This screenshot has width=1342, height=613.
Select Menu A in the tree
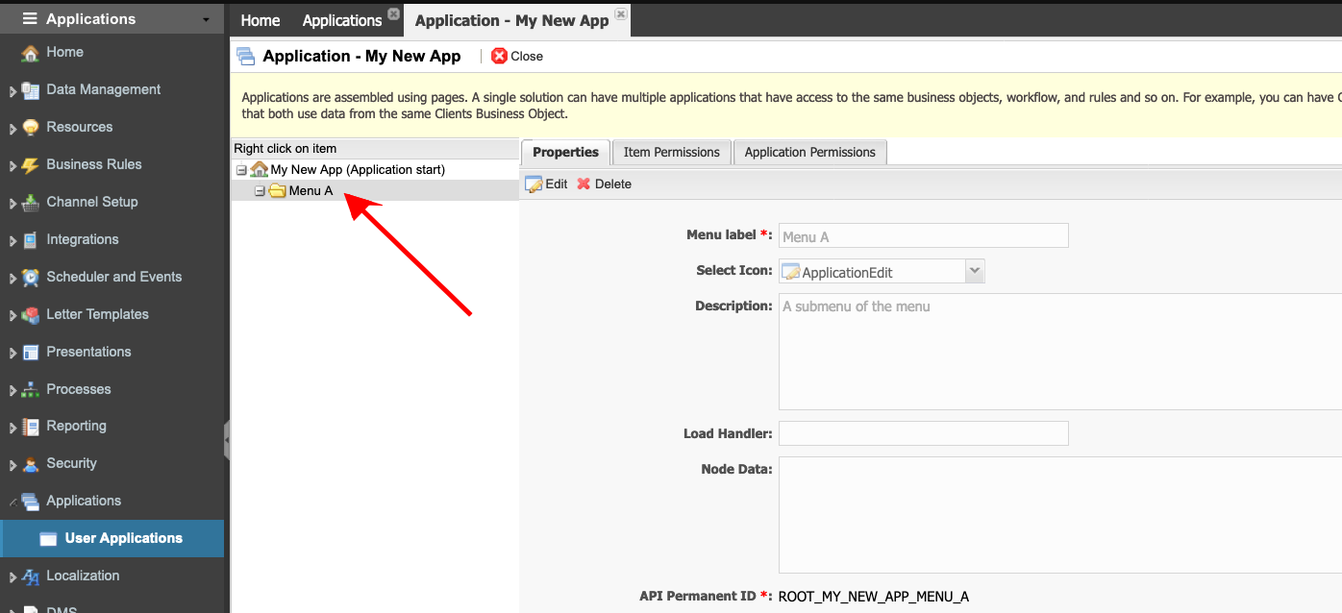pos(311,191)
